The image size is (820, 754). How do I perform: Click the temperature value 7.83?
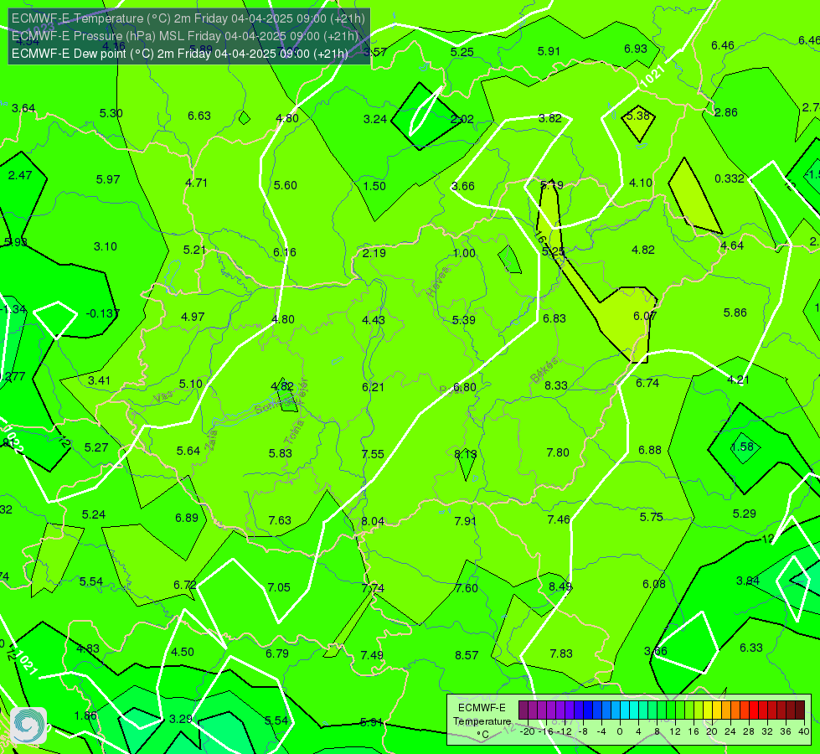pos(561,654)
